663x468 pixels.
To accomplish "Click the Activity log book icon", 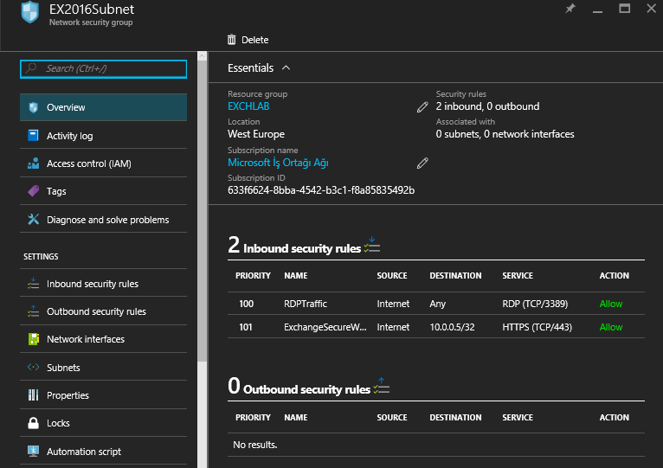I will click(33, 135).
